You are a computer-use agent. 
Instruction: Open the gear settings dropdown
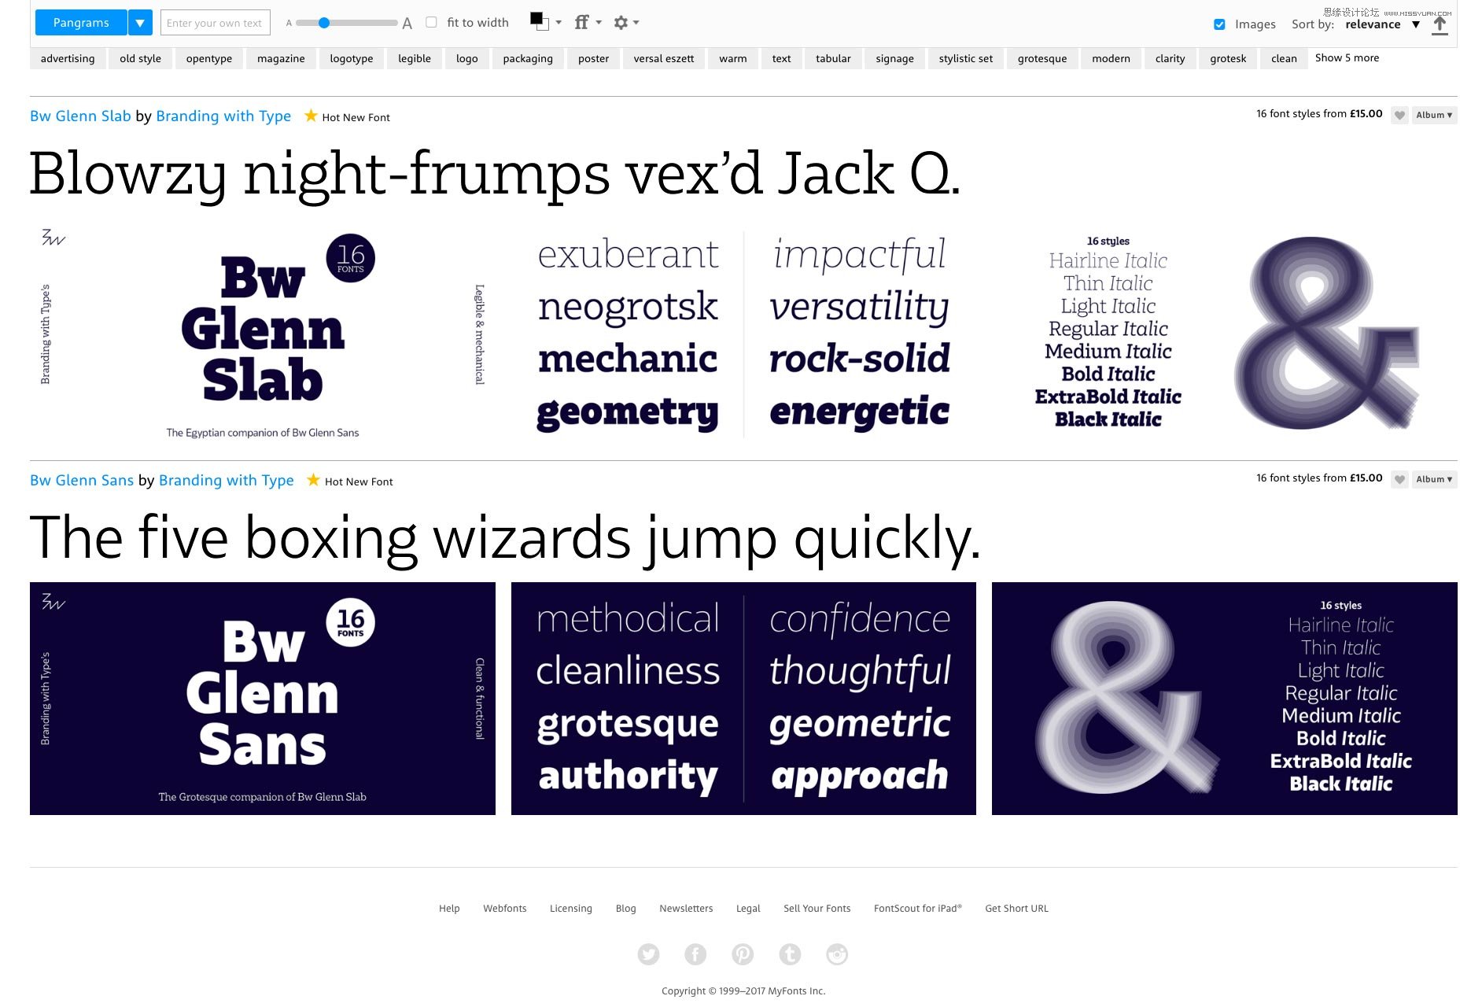pyautogui.click(x=626, y=22)
